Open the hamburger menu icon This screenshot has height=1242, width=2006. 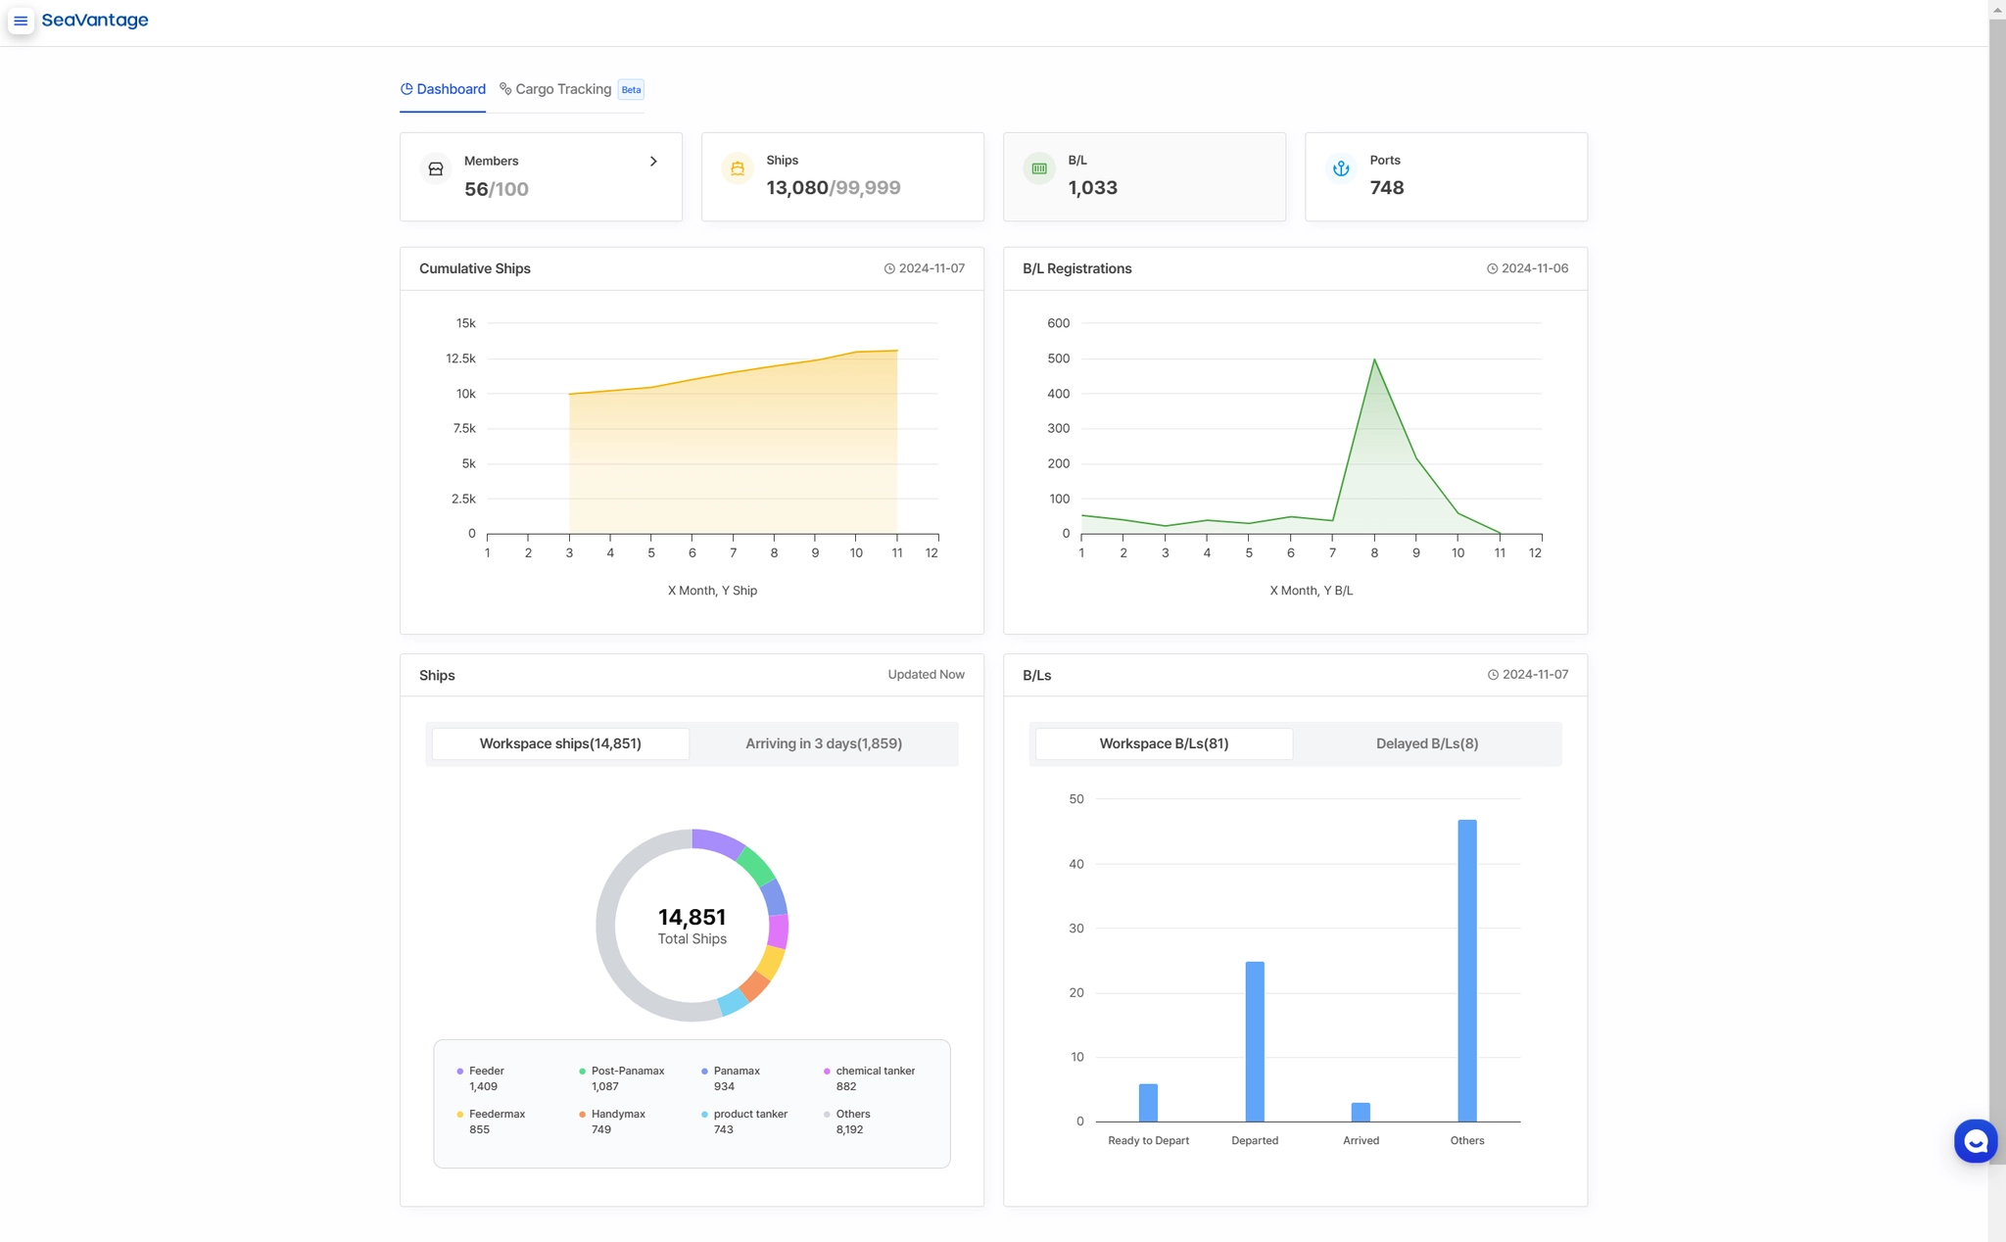pos(21,21)
